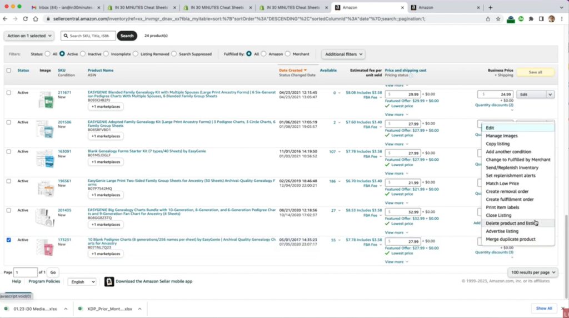The width and height of the screenshot is (569, 318).
Task: Open the browser extensions puzzle icon
Action: [531, 18]
